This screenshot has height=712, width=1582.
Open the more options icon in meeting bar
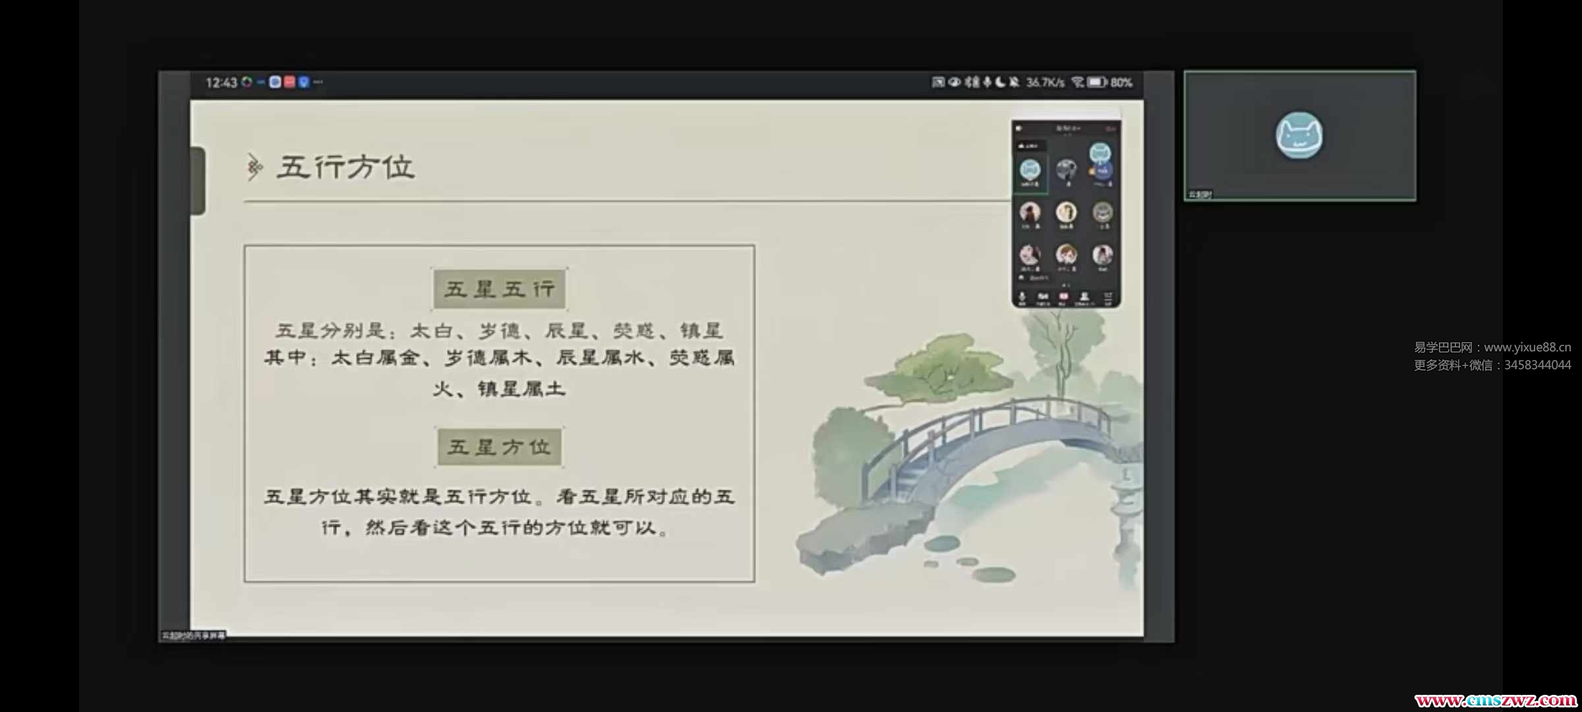pos(1108,297)
